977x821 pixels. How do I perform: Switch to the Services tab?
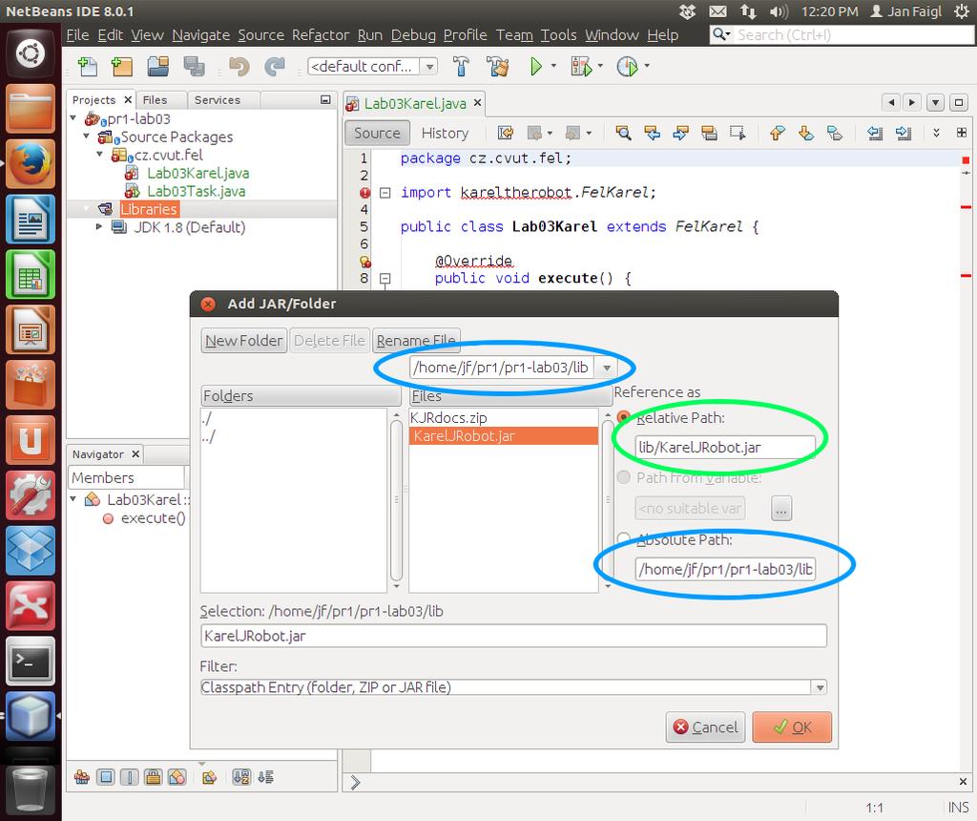(217, 99)
